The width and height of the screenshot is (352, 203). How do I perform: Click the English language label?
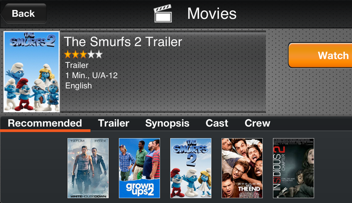pyautogui.click(x=79, y=86)
